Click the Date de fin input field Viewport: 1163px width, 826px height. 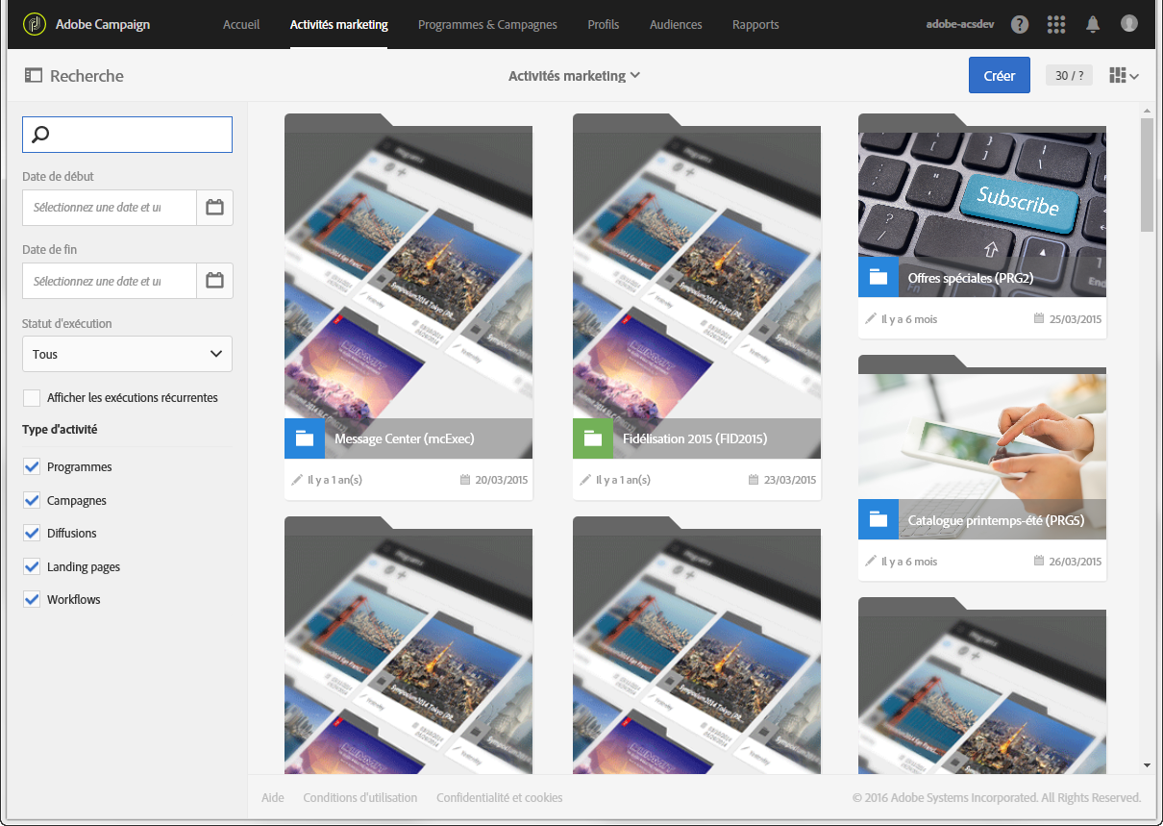[110, 281]
